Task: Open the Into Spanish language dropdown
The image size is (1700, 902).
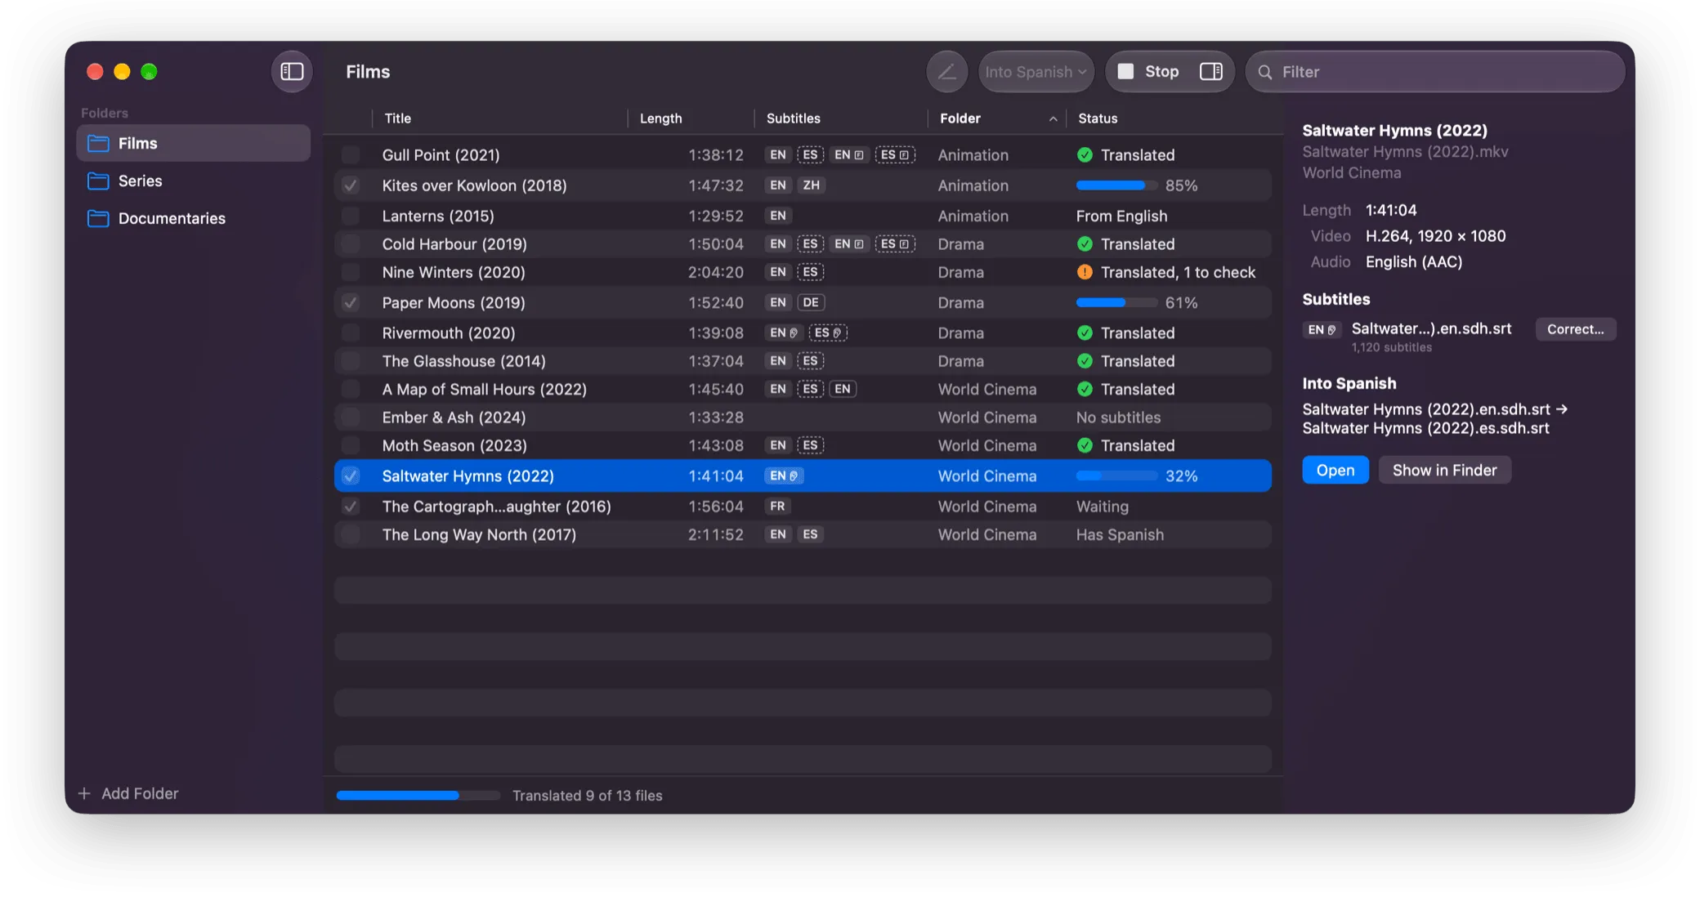Action: click(1036, 72)
